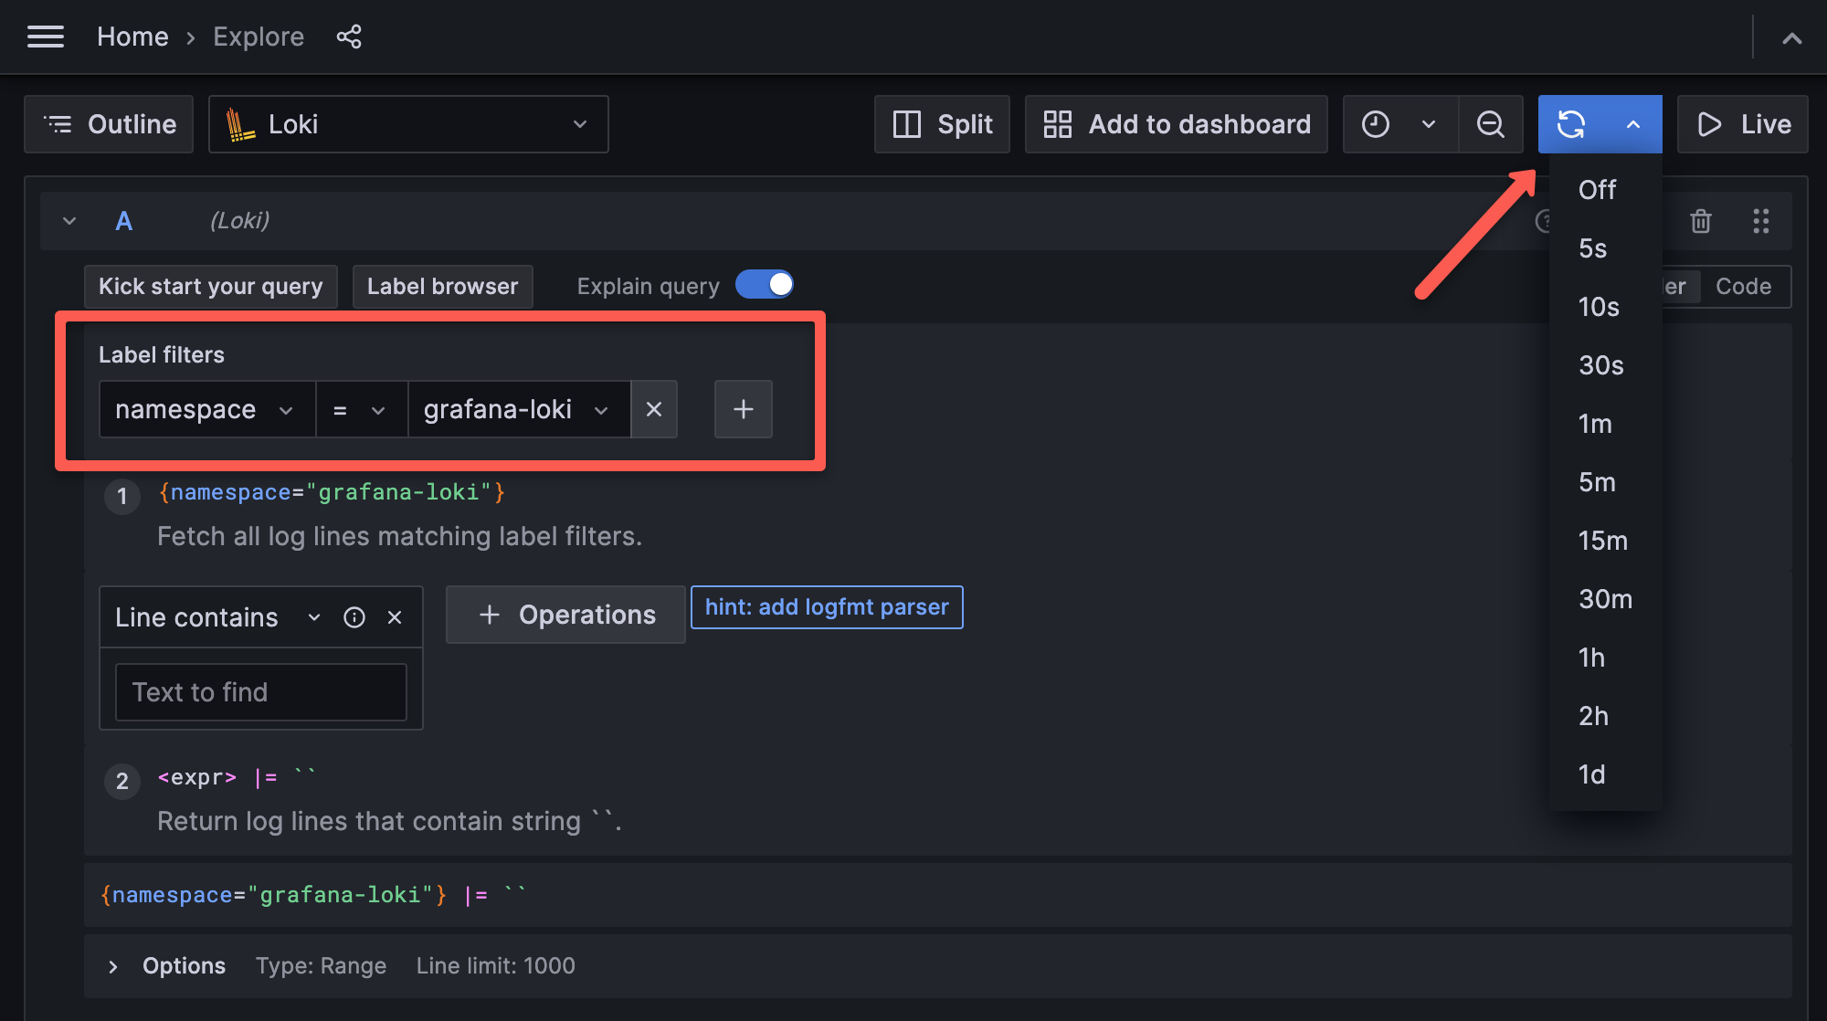1827x1021 pixels.
Task: Open the time range clock picker
Action: click(1378, 124)
